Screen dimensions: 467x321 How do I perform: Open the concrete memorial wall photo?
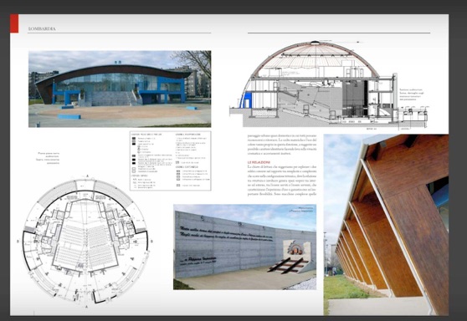pyautogui.click(x=245, y=247)
